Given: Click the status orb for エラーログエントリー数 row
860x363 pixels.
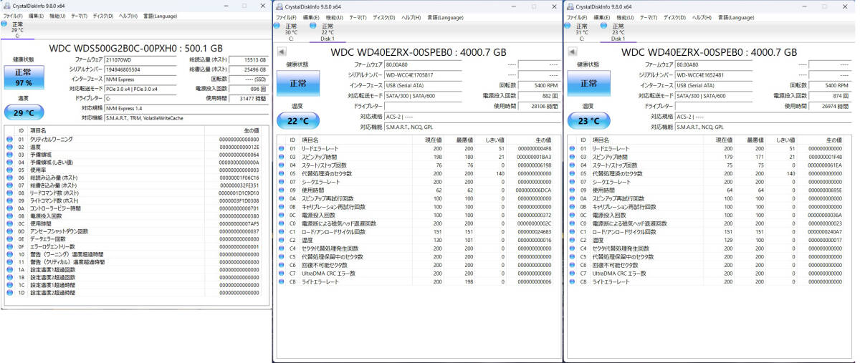Looking at the screenshot, I should coord(9,246).
